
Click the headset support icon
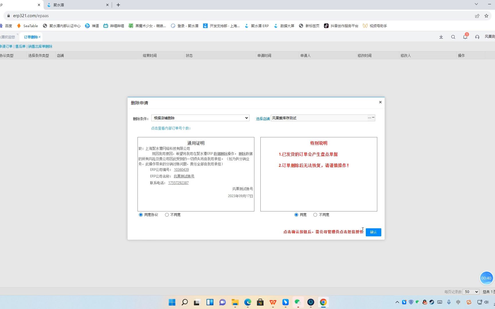[477, 37]
